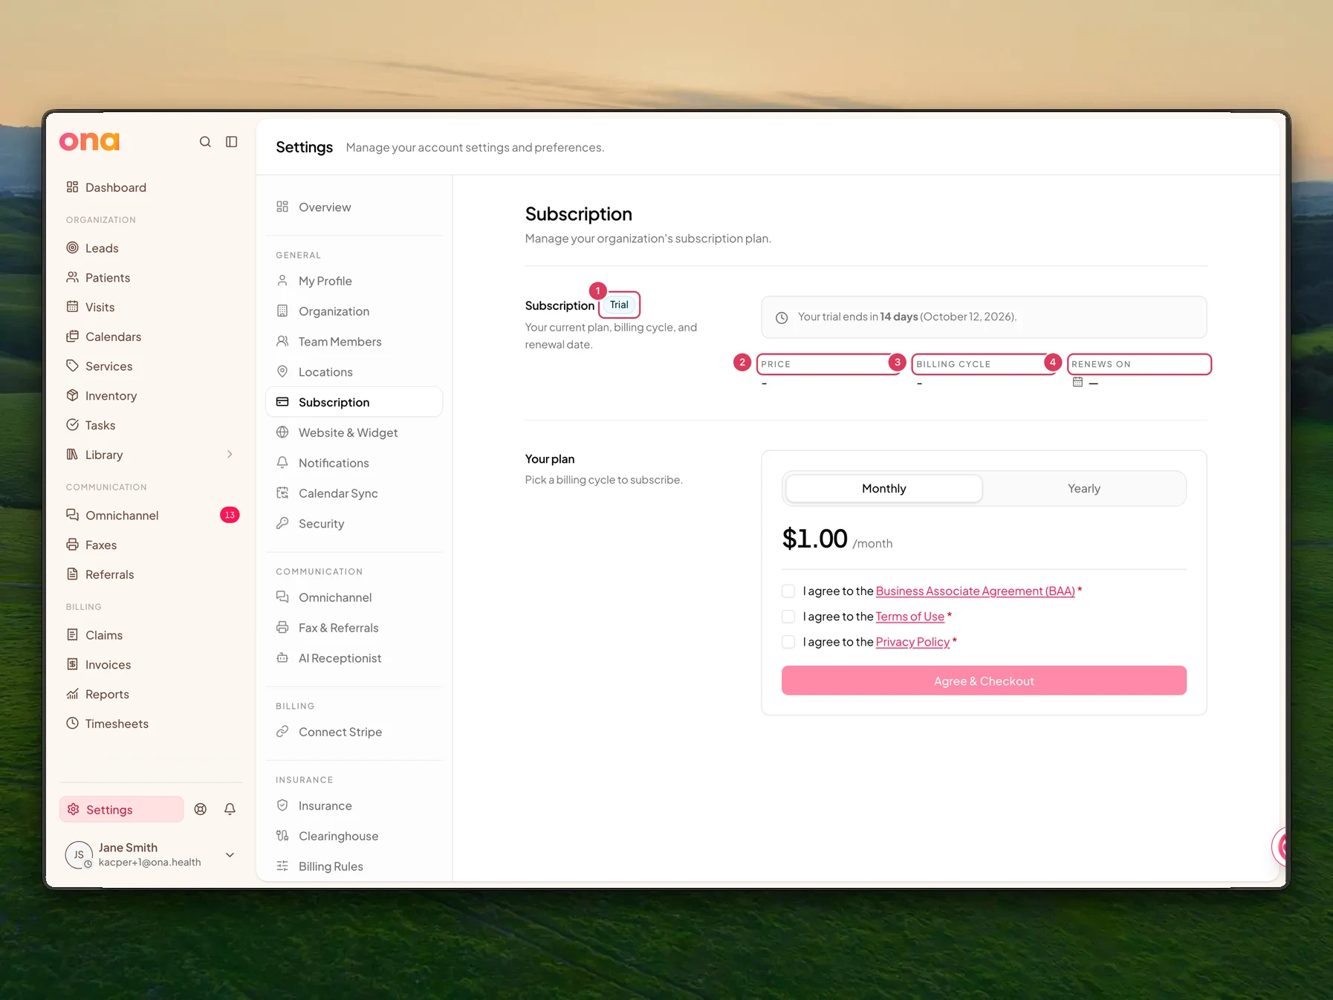Viewport: 1333px width, 1000px height.
Task: Click the calendar icon under Renews On
Action: point(1077,382)
